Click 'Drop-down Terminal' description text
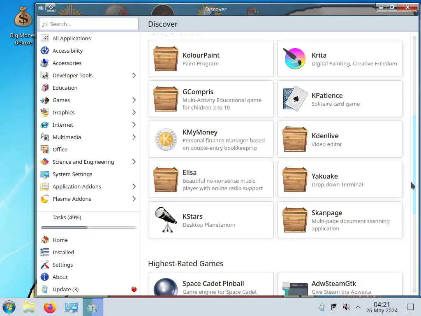Image resolution: width=421 pixels, height=316 pixels. (337, 185)
